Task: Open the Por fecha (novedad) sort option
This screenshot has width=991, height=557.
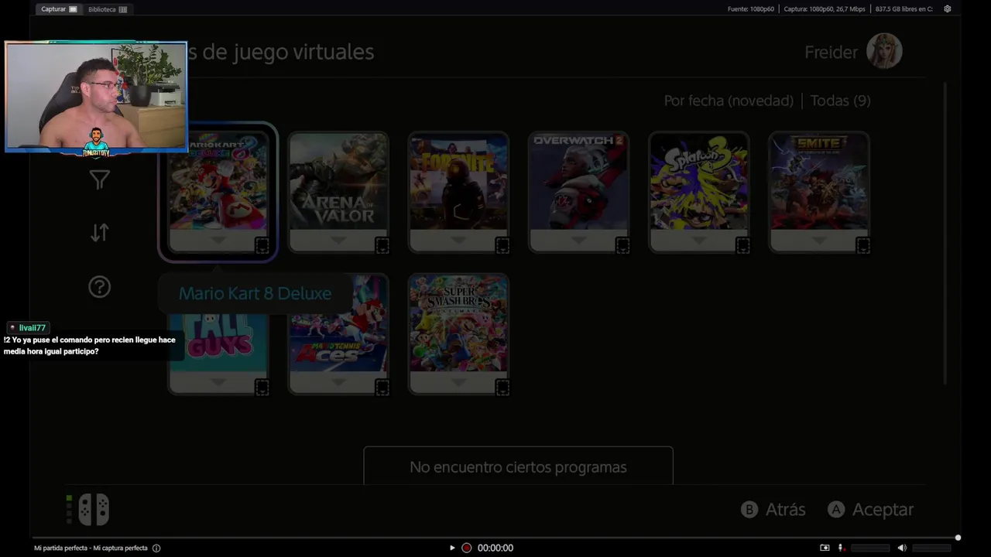Action: (x=729, y=101)
